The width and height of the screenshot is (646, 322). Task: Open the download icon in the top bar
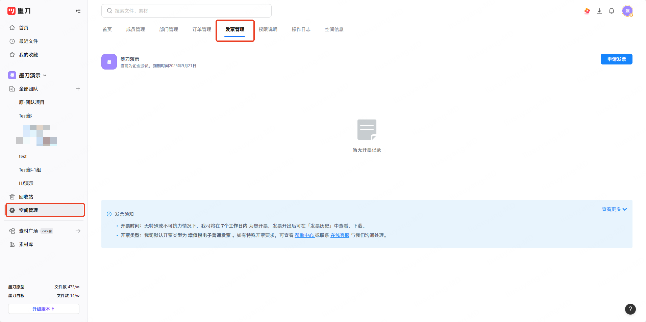click(x=599, y=11)
